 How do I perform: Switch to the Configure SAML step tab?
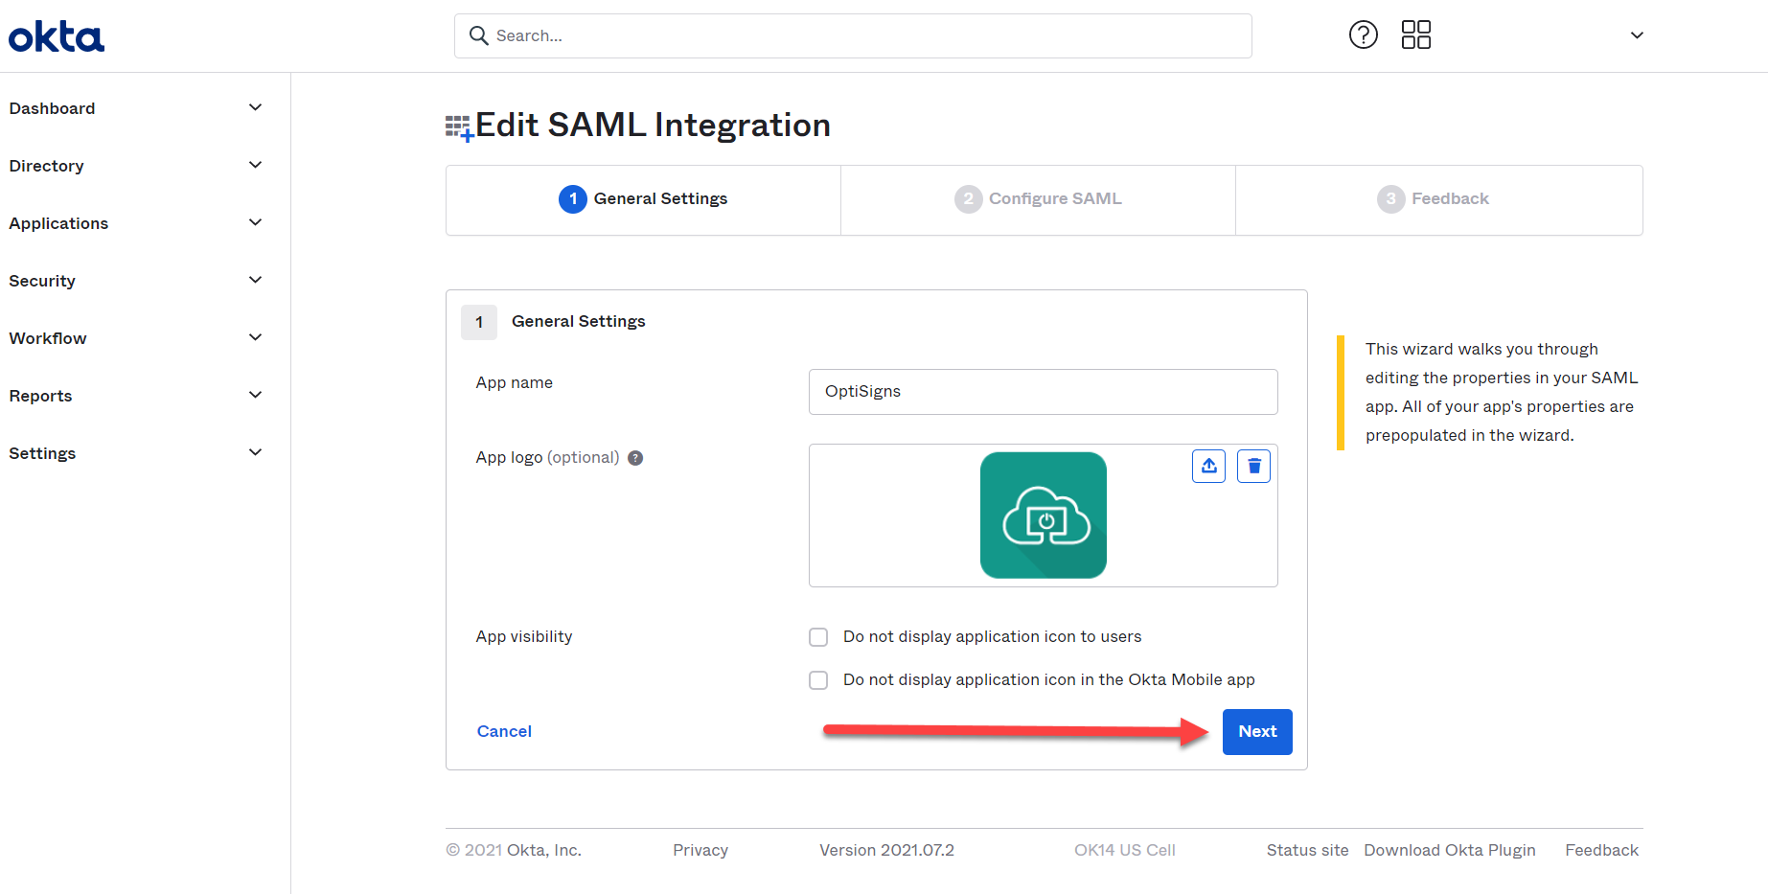coord(1038,199)
